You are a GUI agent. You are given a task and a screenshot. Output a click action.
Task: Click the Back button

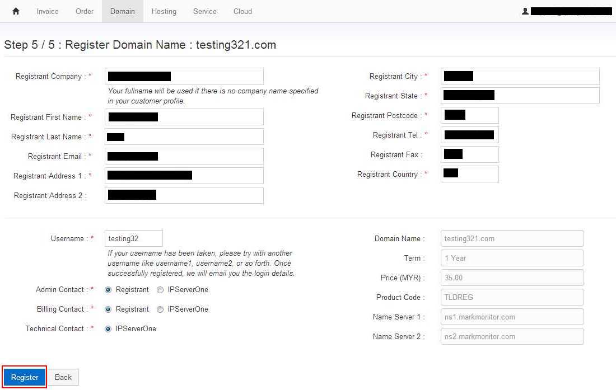point(63,377)
